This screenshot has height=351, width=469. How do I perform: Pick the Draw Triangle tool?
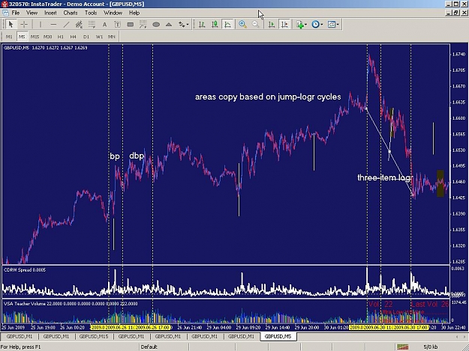coord(169,24)
